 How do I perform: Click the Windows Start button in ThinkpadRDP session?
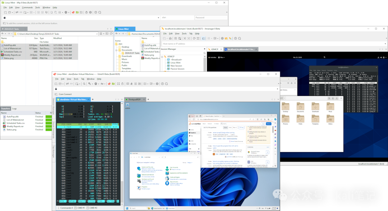pyautogui.click(x=127, y=208)
